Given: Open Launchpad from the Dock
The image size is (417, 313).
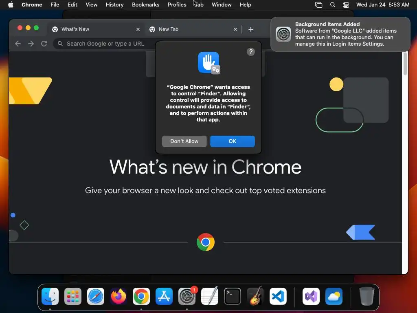Looking at the screenshot, I should 73,296.
